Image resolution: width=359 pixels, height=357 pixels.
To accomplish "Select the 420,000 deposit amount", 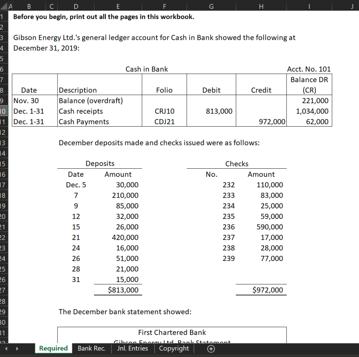I will (118, 237).
